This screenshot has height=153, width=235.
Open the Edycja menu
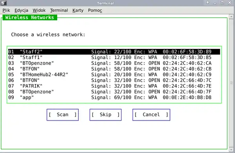click(21, 10)
